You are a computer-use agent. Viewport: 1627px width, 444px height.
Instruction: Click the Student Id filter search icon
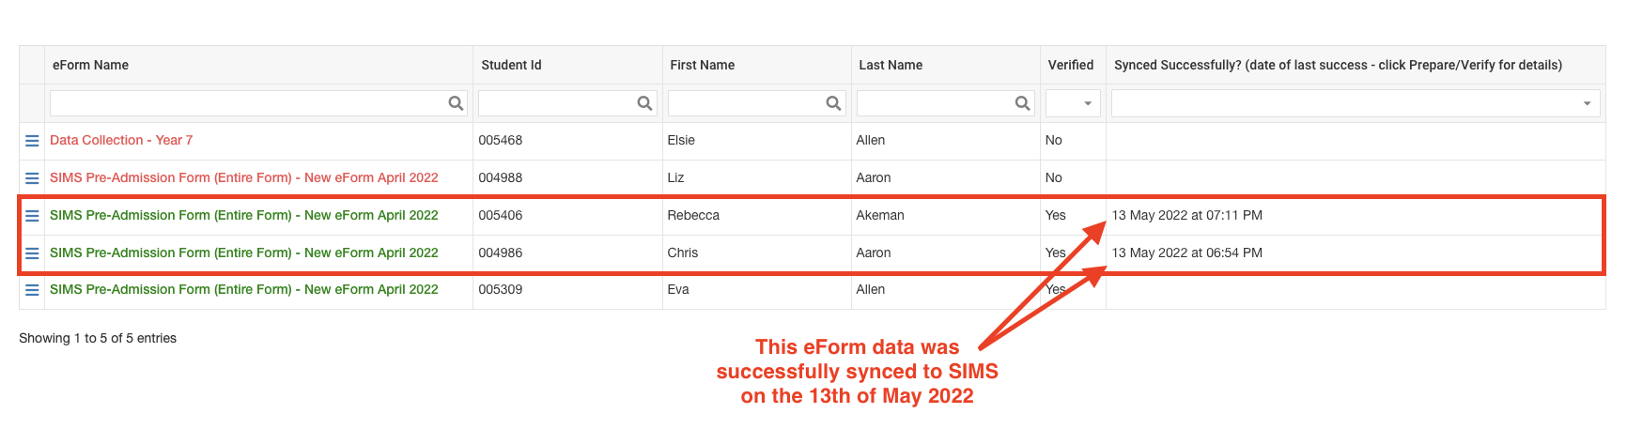644,103
